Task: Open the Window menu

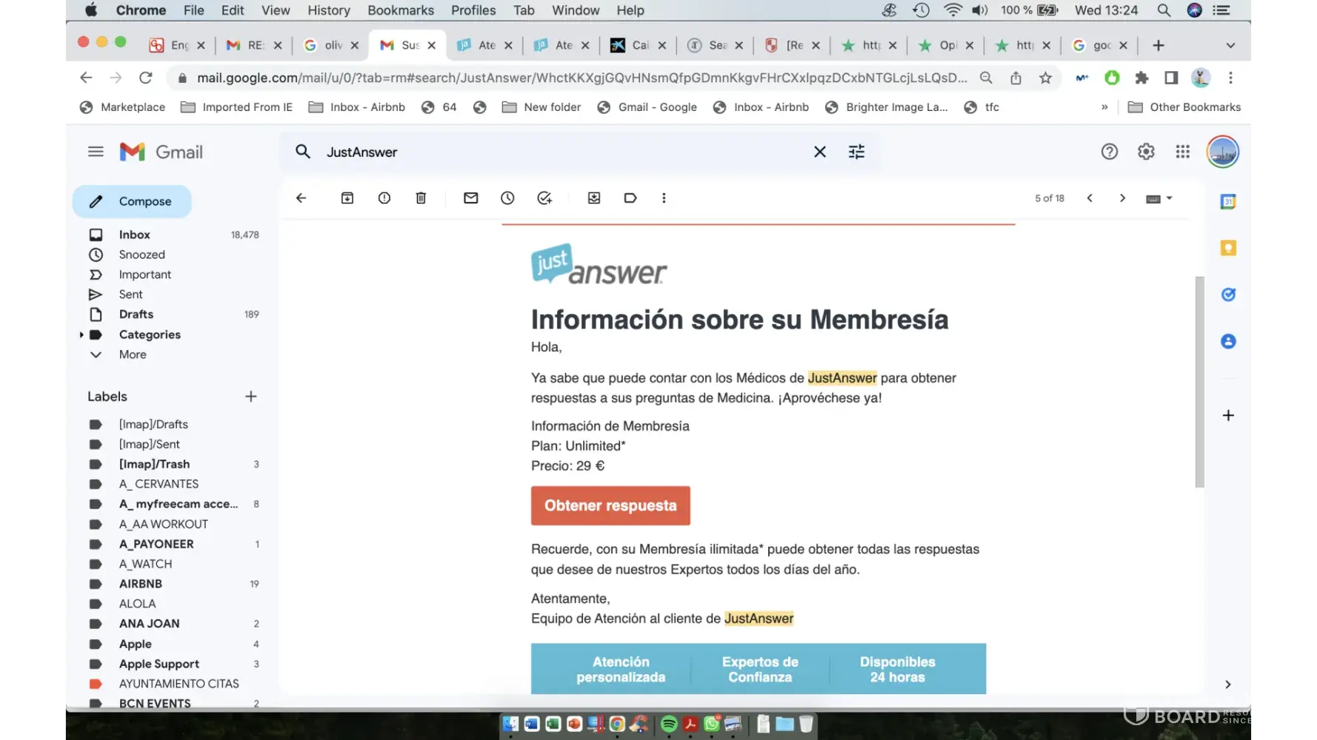Action: (x=576, y=10)
